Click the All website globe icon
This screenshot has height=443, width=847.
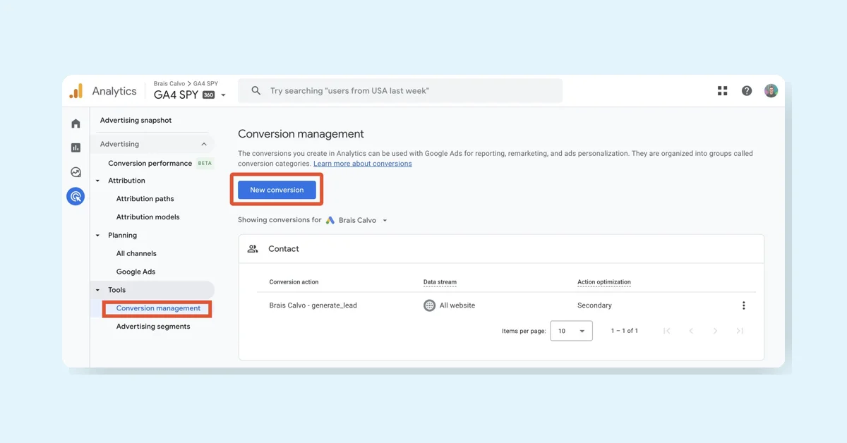(429, 305)
